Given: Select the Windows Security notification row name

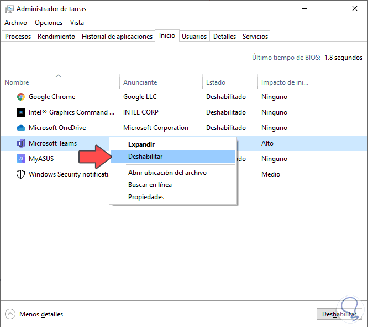Looking at the screenshot, I should (69, 174).
